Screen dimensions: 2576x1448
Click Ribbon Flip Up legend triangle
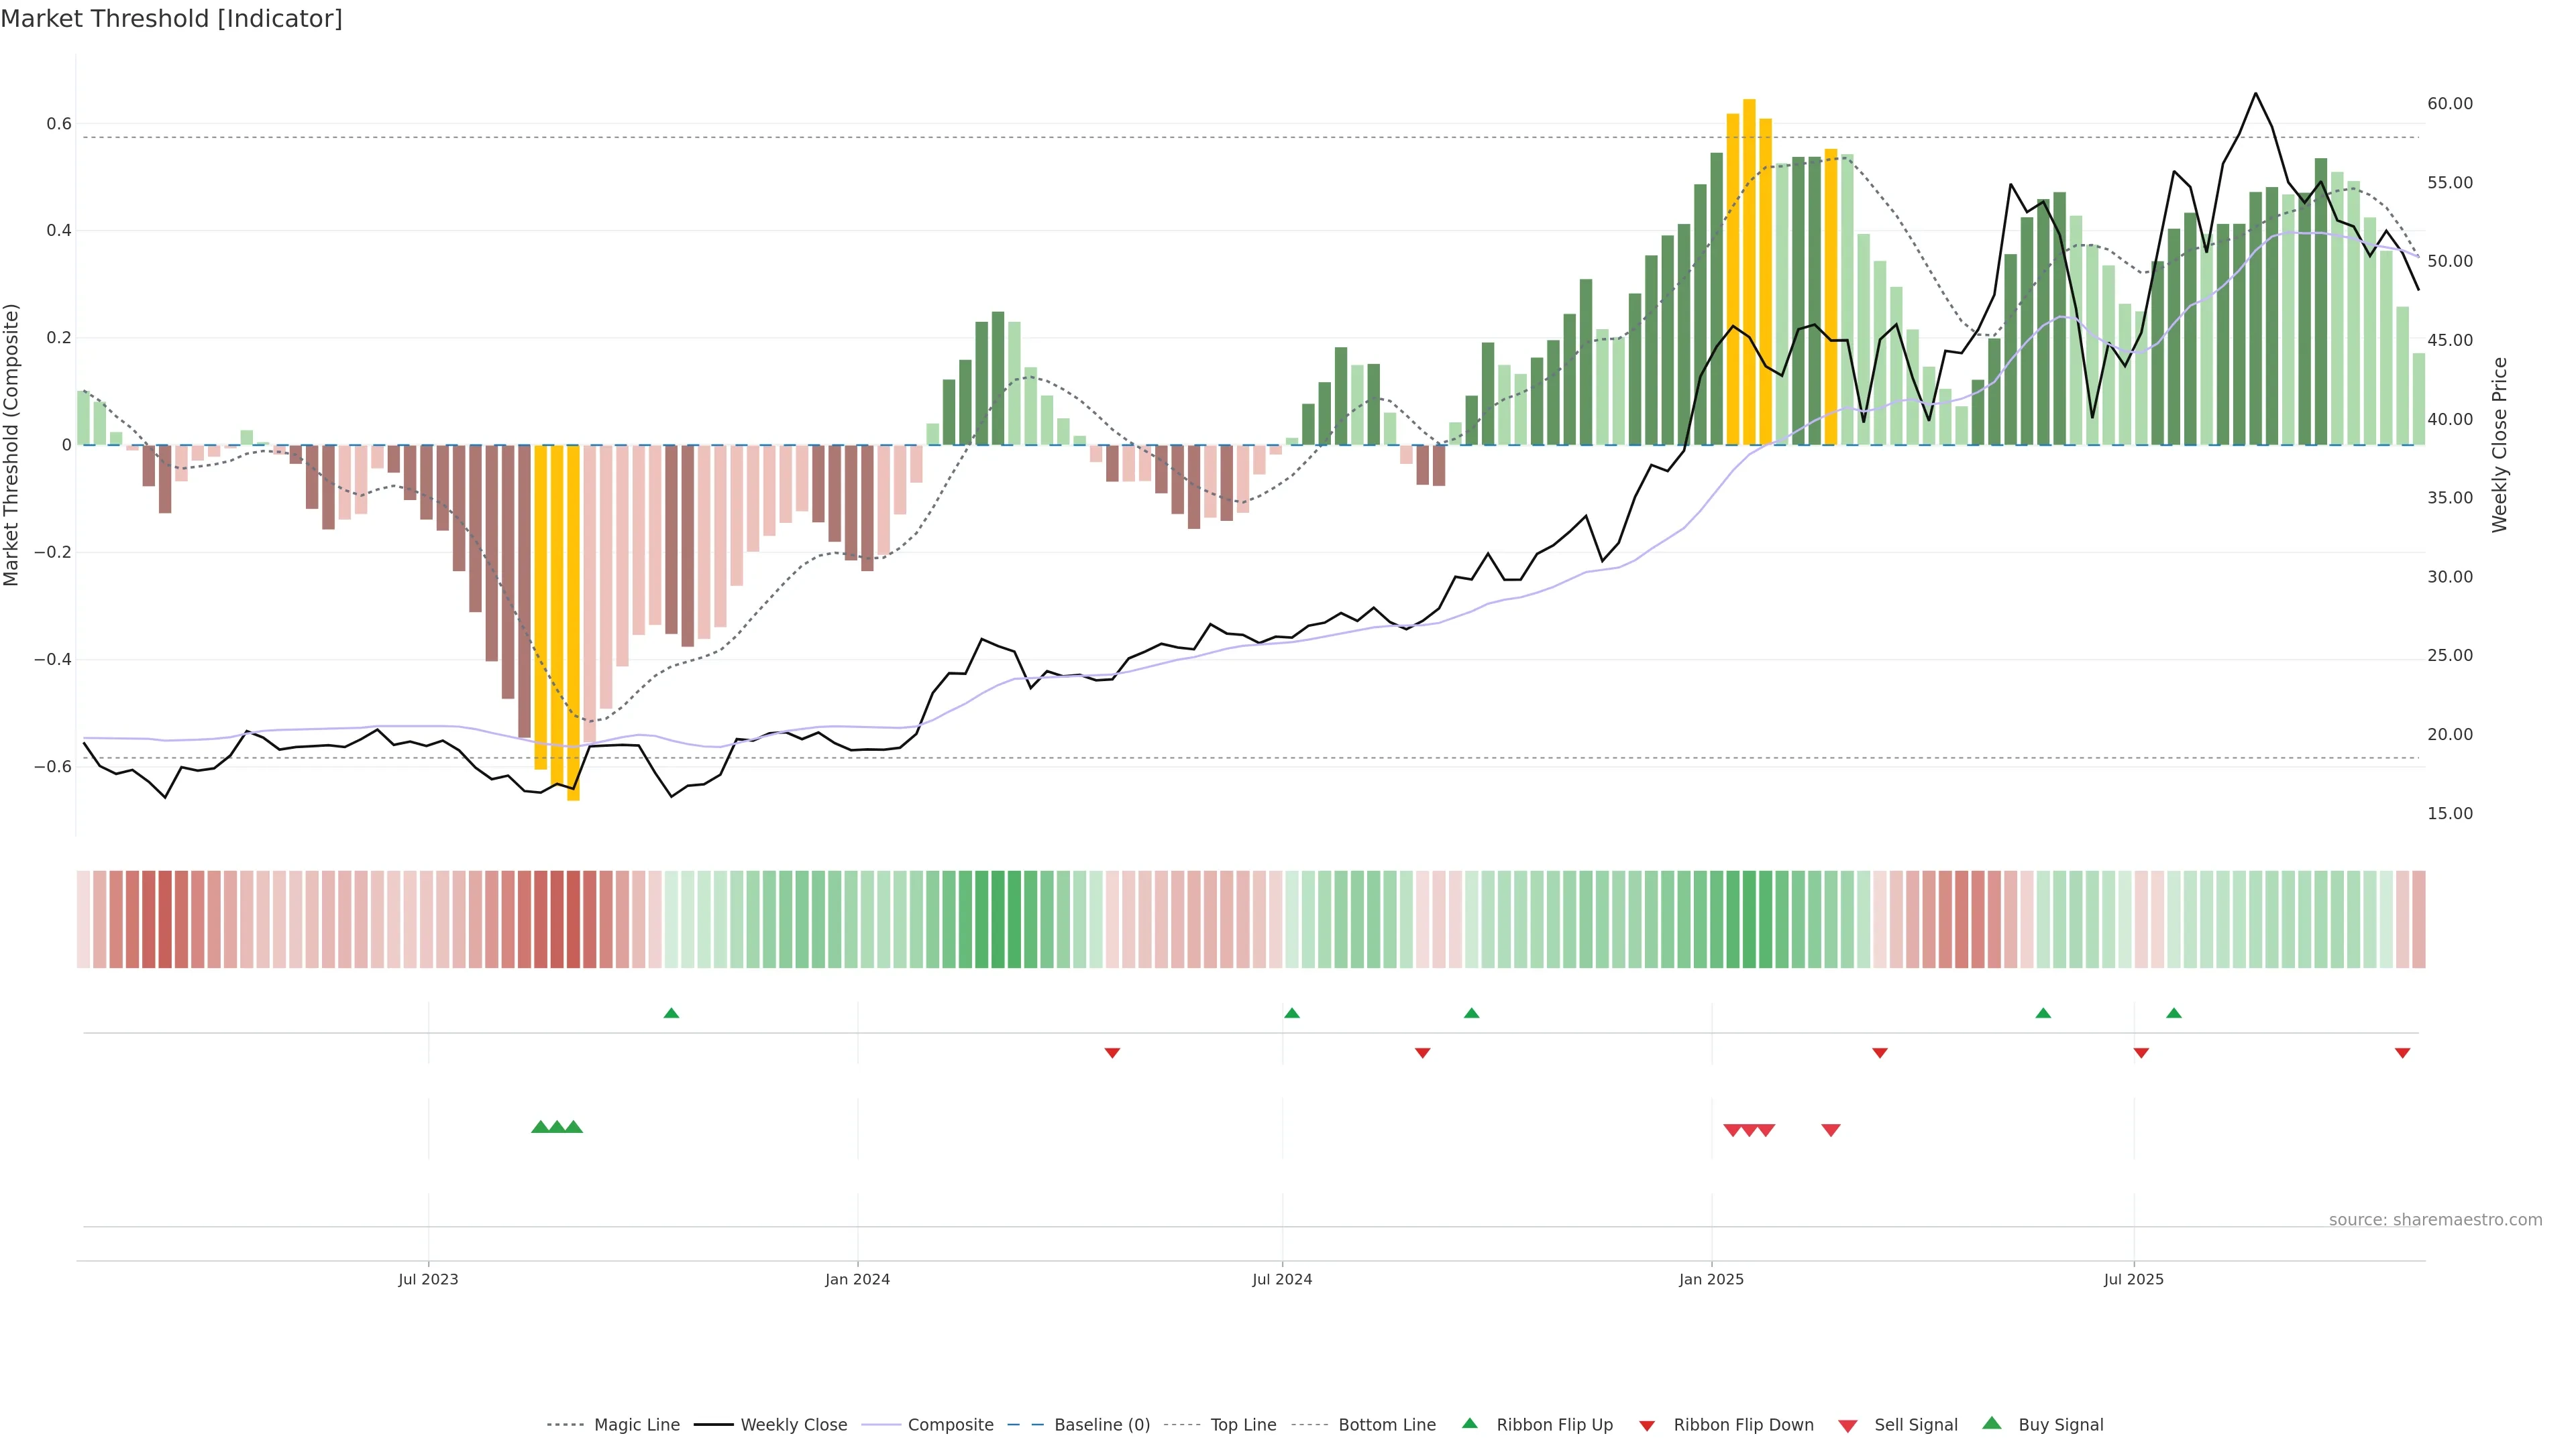pyautogui.click(x=1470, y=1424)
